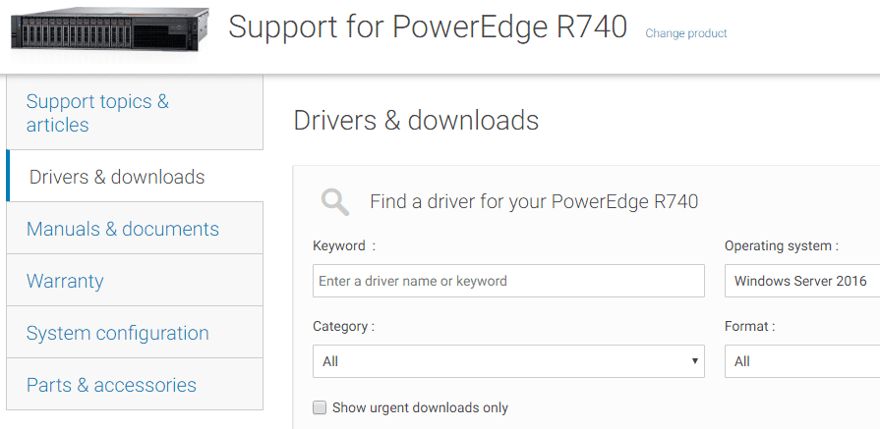Go to Manuals & documents
The width and height of the screenshot is (880, 429).
123,229
